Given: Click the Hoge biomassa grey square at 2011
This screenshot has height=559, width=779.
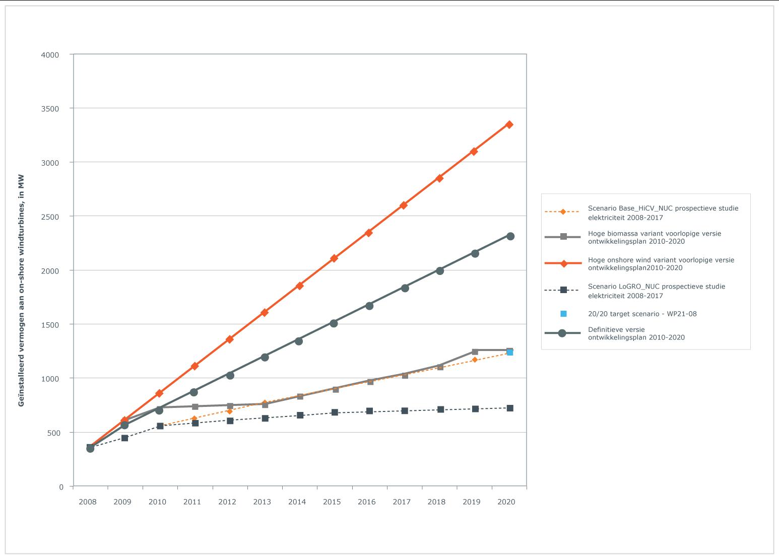Looking at the screenshot, I should (195, 406).
